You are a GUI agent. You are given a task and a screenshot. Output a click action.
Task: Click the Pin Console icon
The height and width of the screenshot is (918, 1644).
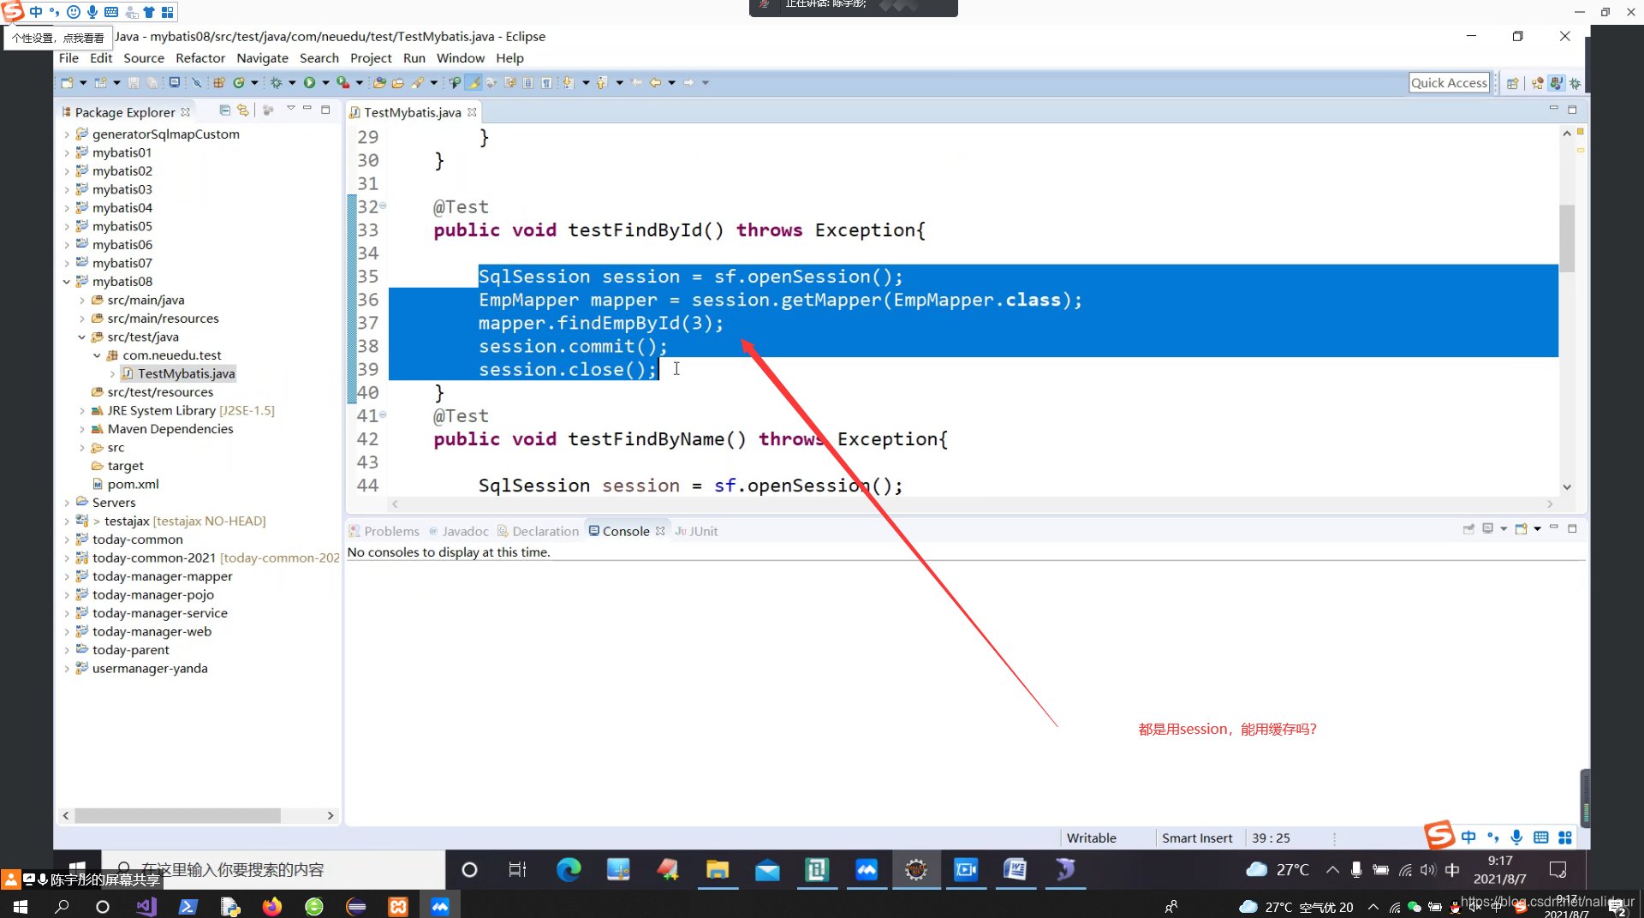pyautogui.click(x=1468, y=529)
